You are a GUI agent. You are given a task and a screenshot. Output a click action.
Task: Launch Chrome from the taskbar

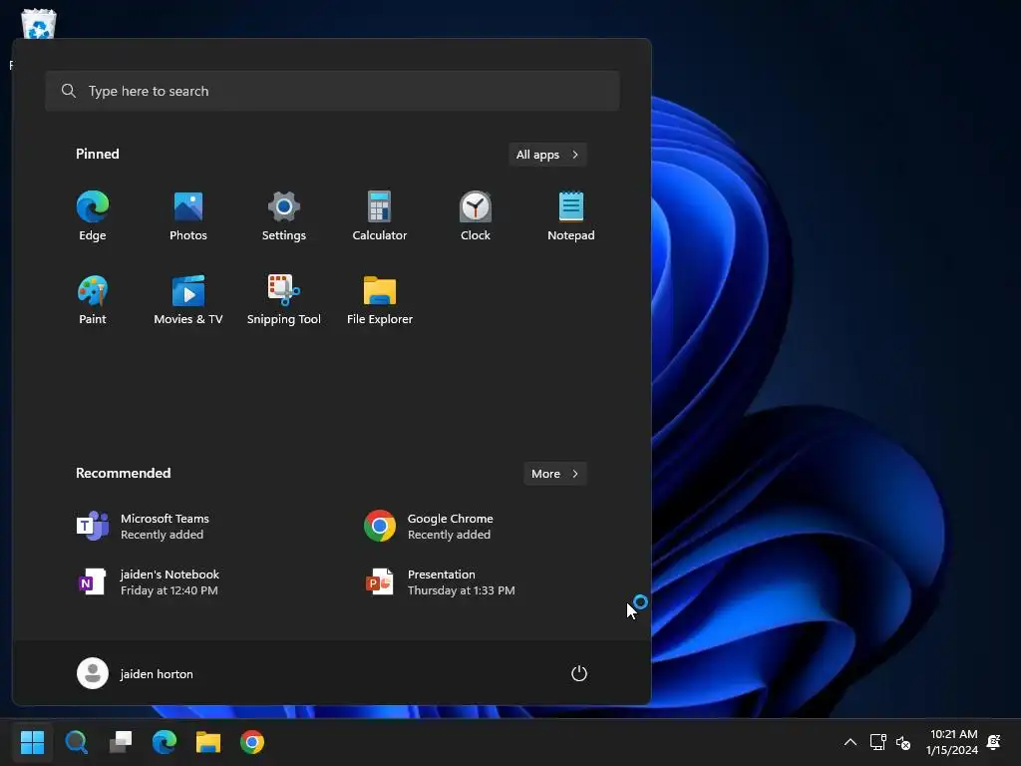(x=252, y=742)
